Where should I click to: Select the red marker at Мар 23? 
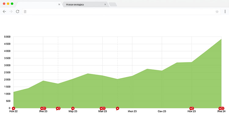73,108
